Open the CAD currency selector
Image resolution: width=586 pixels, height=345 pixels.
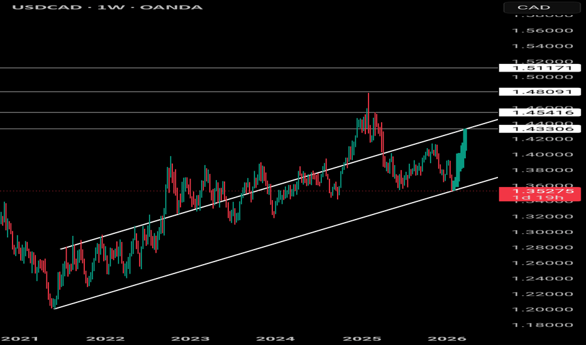[543, 8]
